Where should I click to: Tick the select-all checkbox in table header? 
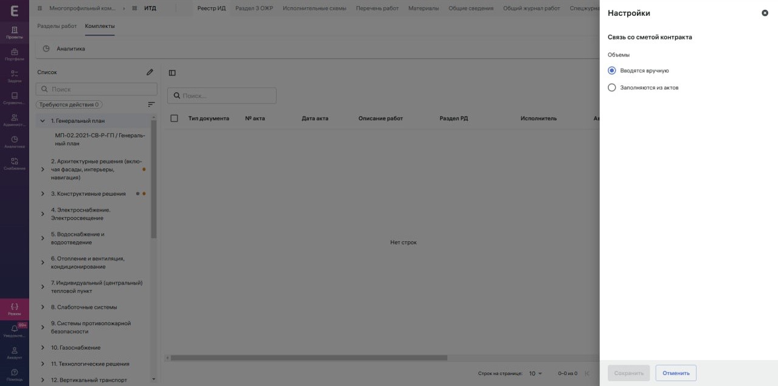174,118
